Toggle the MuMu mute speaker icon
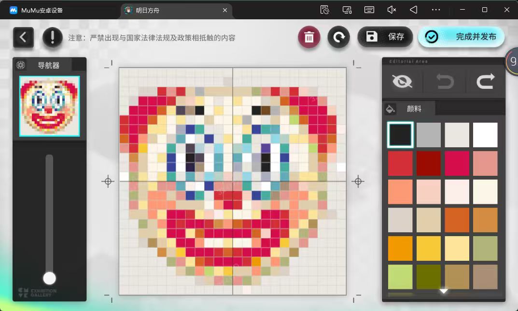Viewport: 518px width, 311px height. (392, 10)
